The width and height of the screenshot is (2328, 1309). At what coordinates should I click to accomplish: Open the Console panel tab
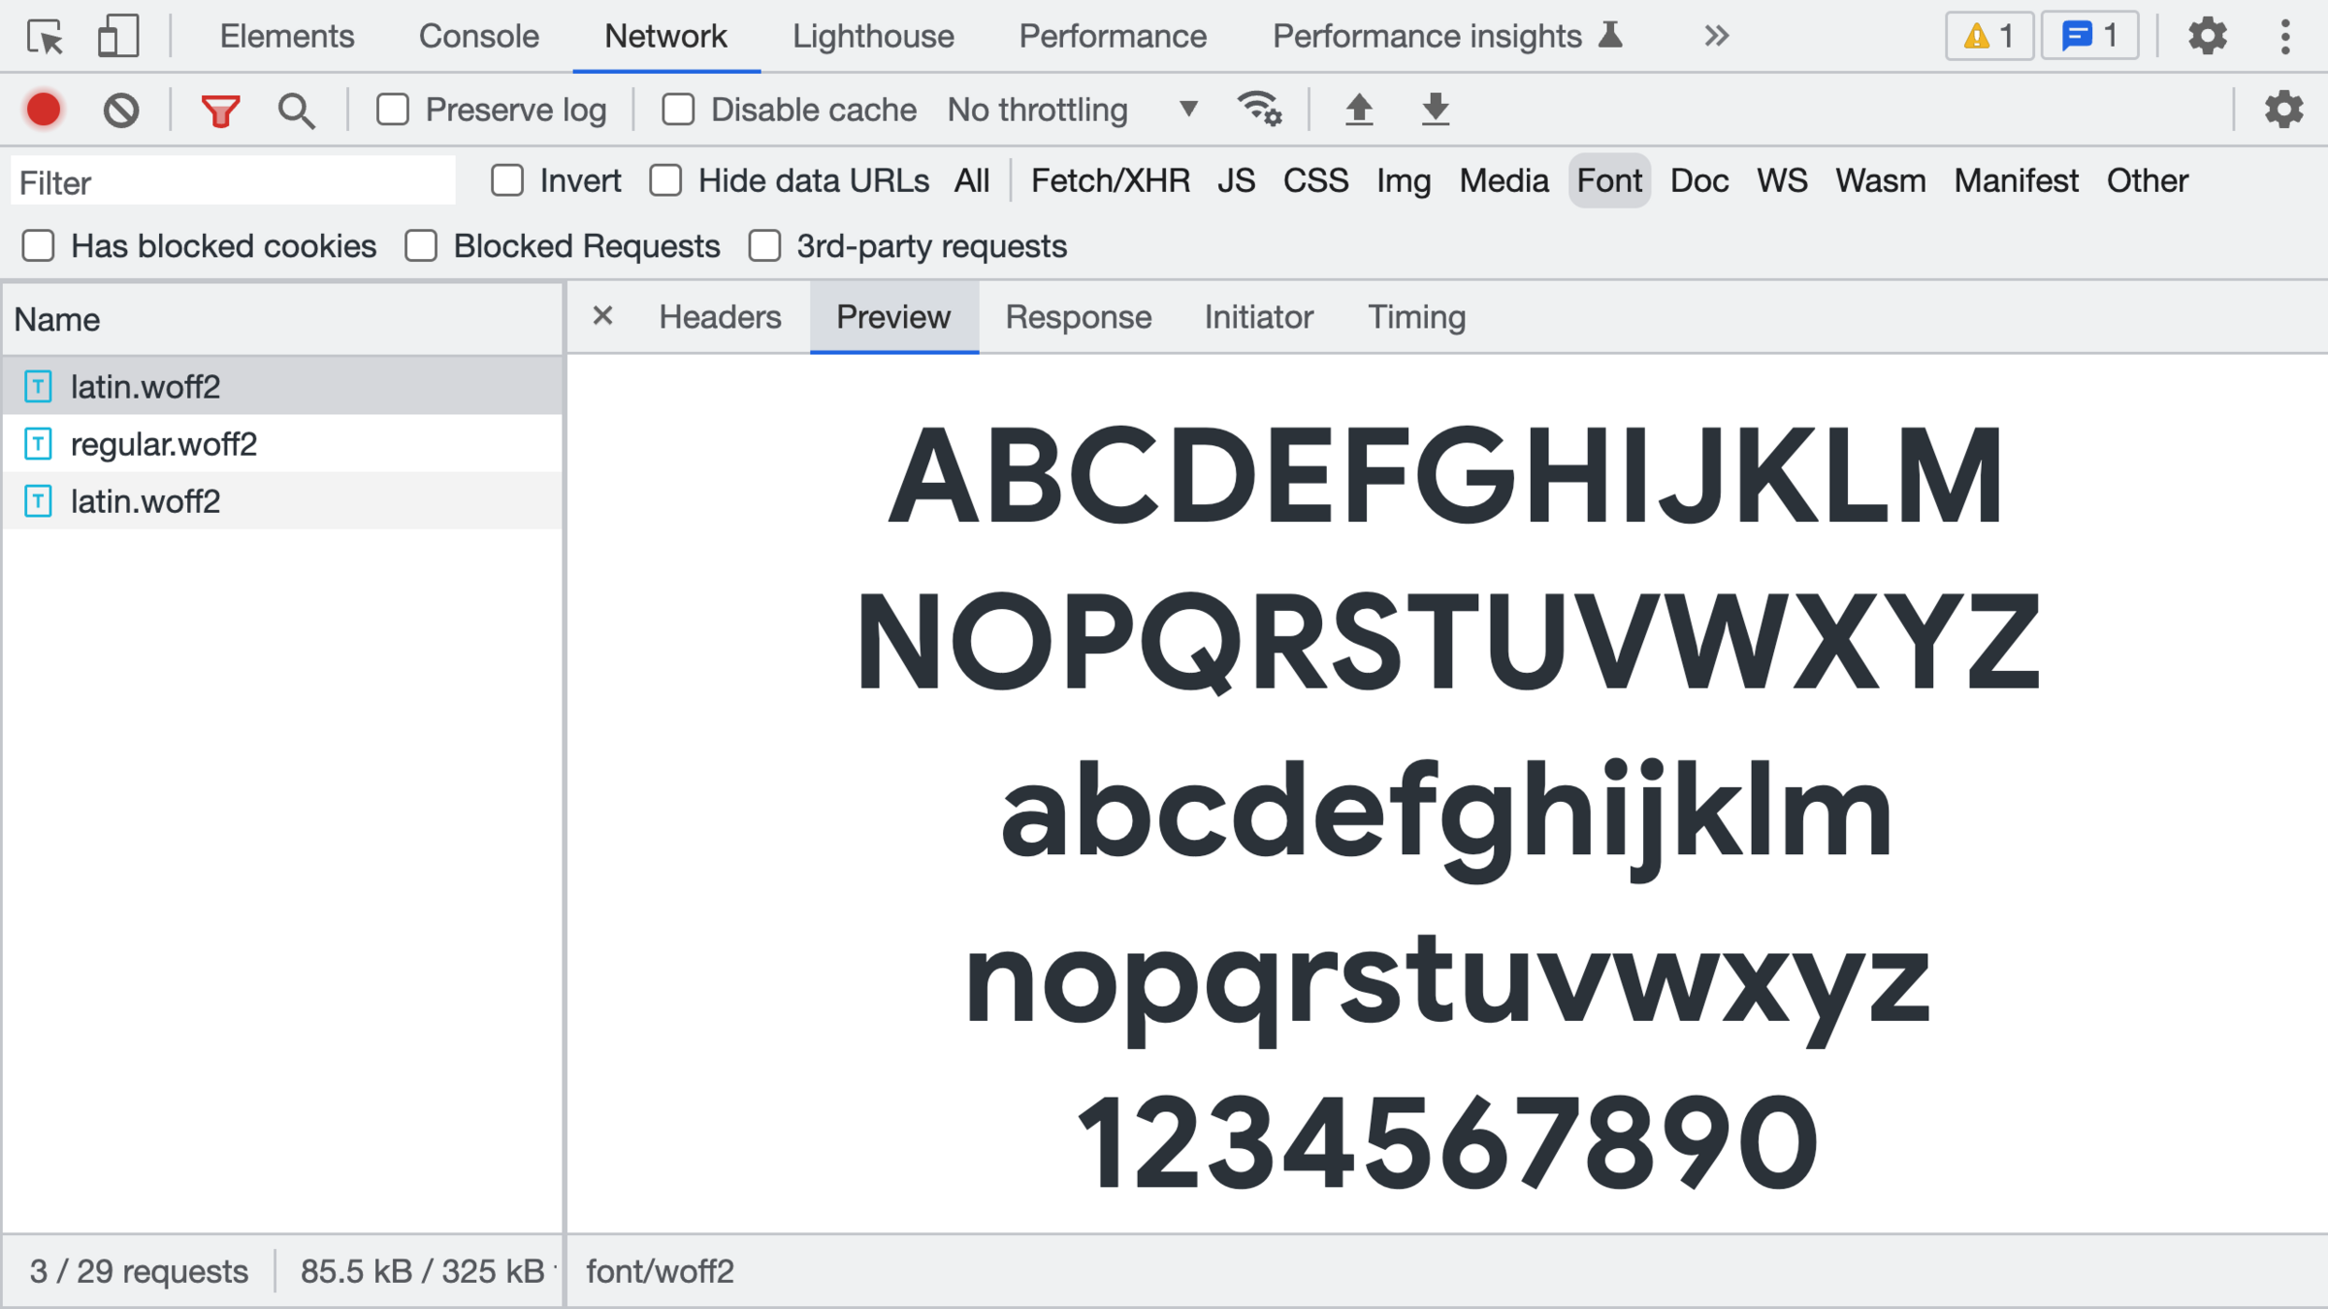tap(478, 37)
